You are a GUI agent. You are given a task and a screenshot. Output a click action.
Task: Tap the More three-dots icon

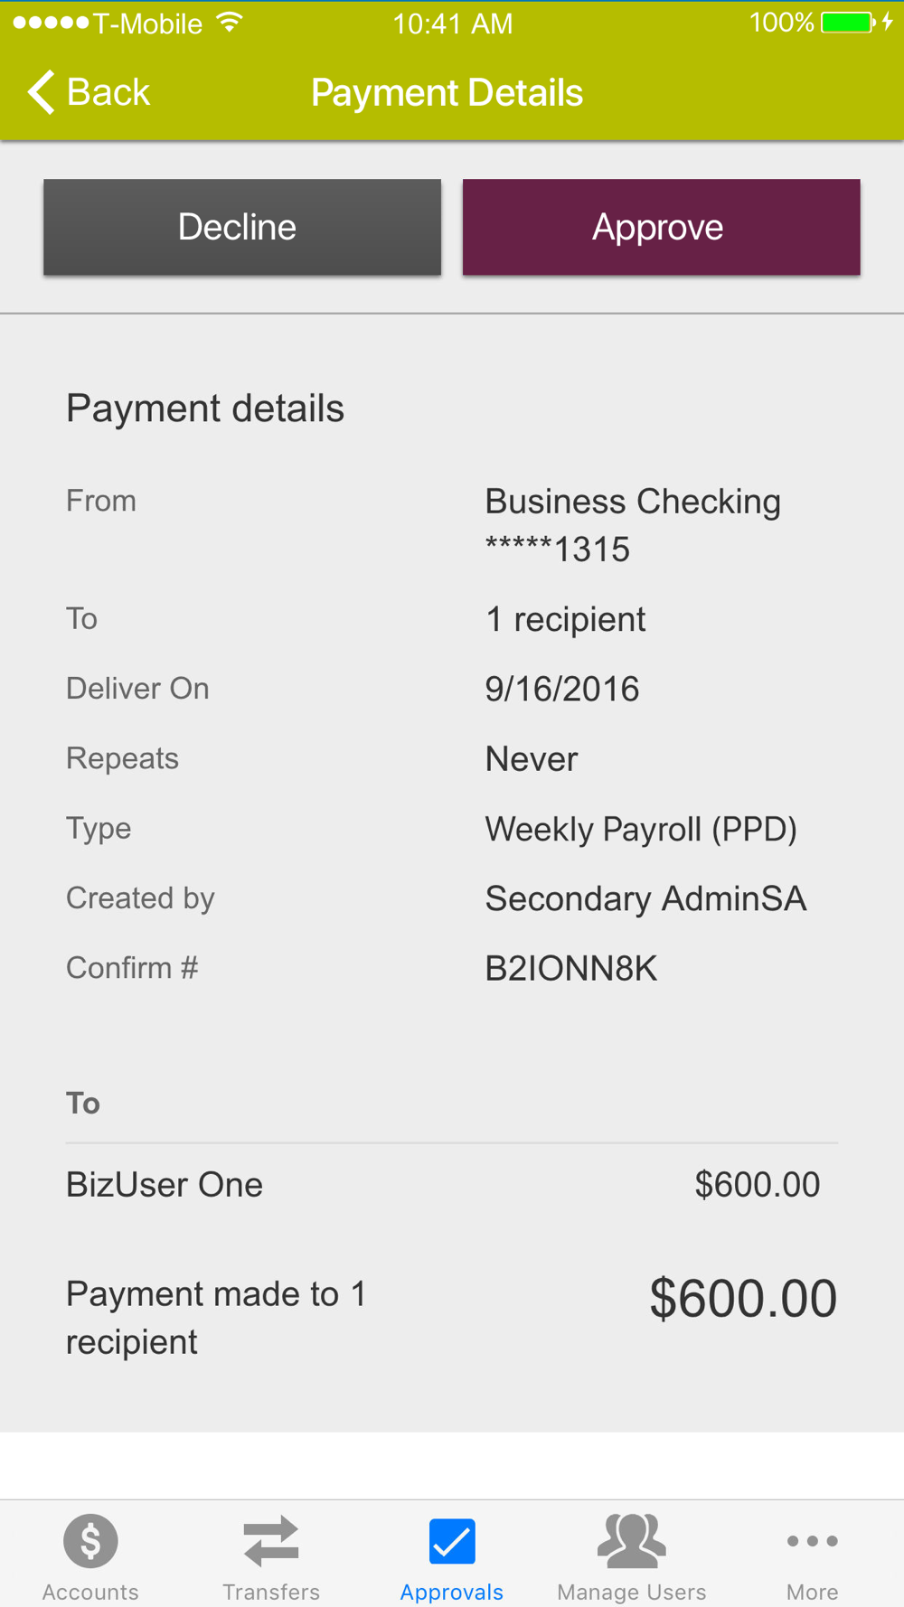[812, 1541]
